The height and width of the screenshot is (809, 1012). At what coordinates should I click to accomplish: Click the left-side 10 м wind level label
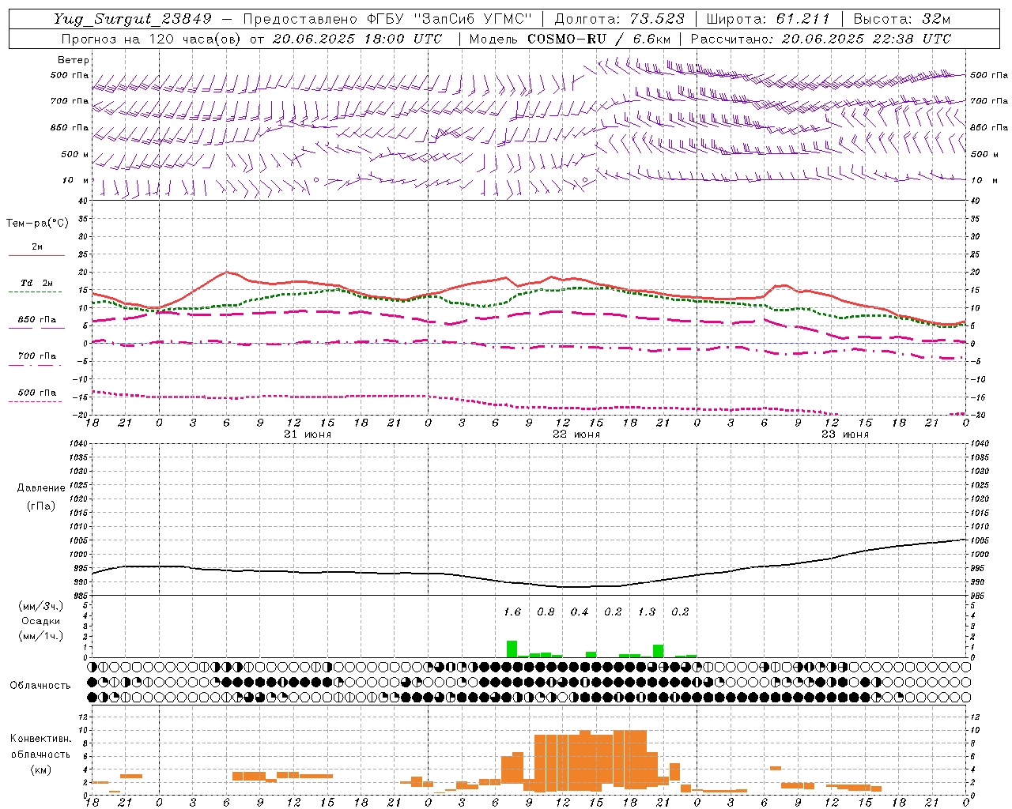click(76, 180)
